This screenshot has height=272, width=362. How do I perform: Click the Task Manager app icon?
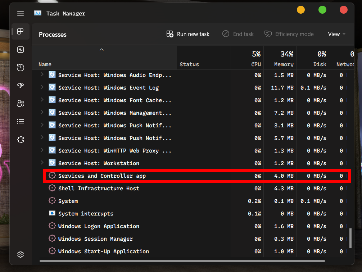pyautogui.click(x=38, y=13)
